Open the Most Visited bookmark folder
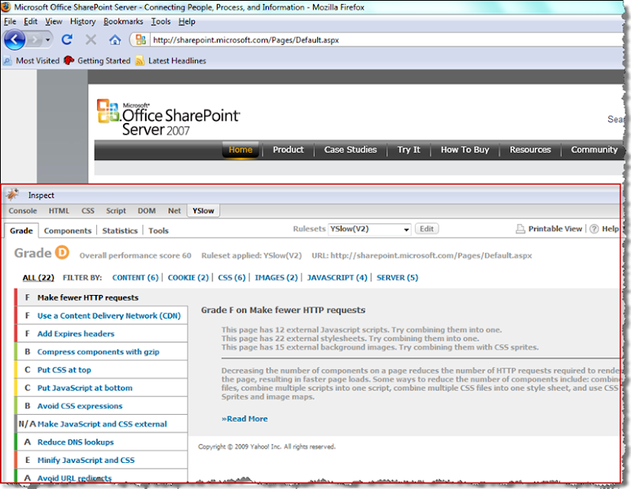Screen dimensions: 631x489 coord(32,61)
